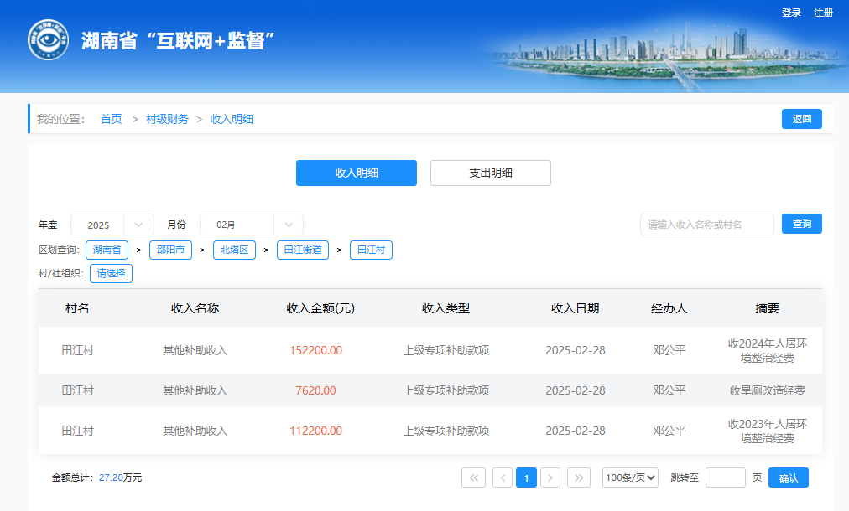This screenshot has width=849, height=511.
Task: Go to first page with double-left arrow
Action: (x=473, y=477)
